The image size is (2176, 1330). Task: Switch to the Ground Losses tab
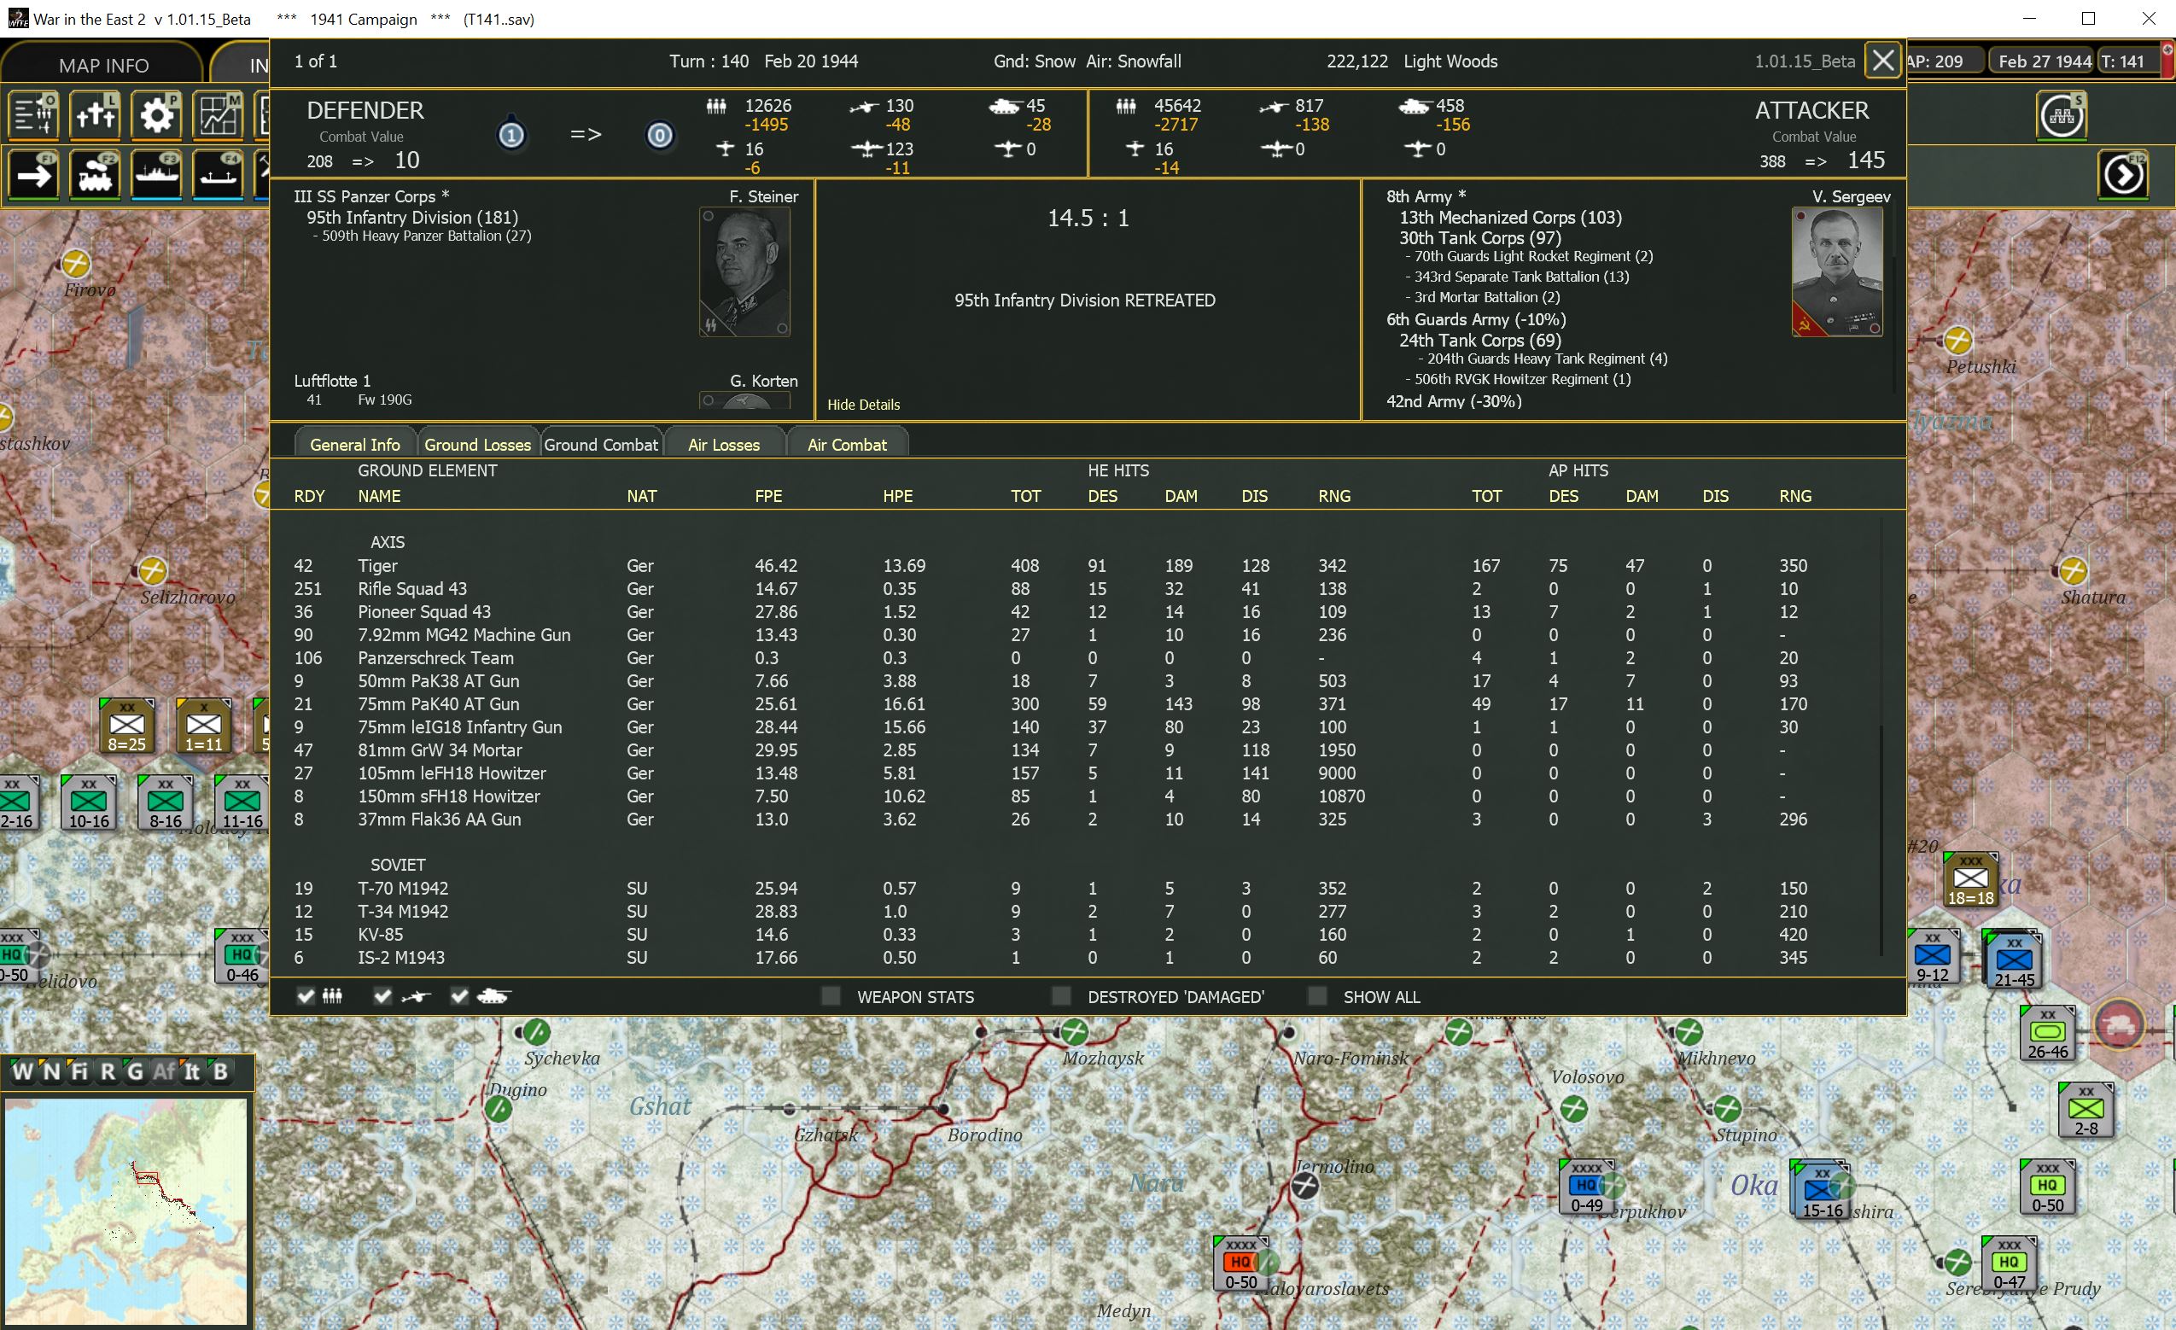pos(477,444)
